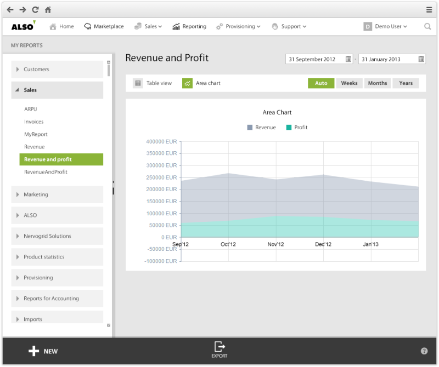The width and height of the screenshot is (439, 367).
Task: Open the hamburger menu icon
Action: [429, 9]
